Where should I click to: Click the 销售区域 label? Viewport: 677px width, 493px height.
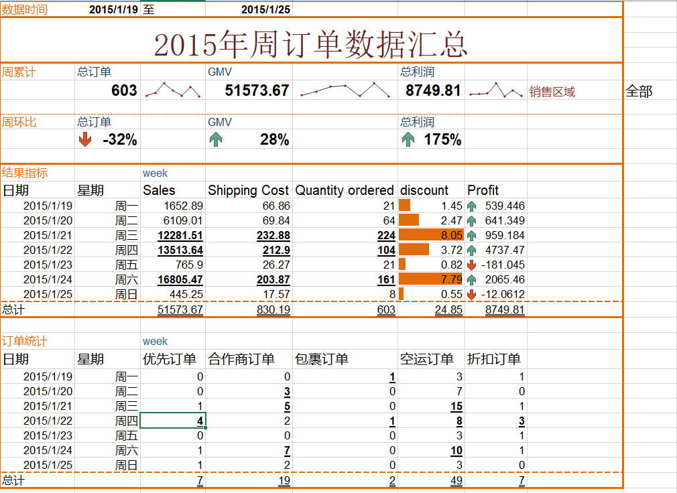coord(552,92)
